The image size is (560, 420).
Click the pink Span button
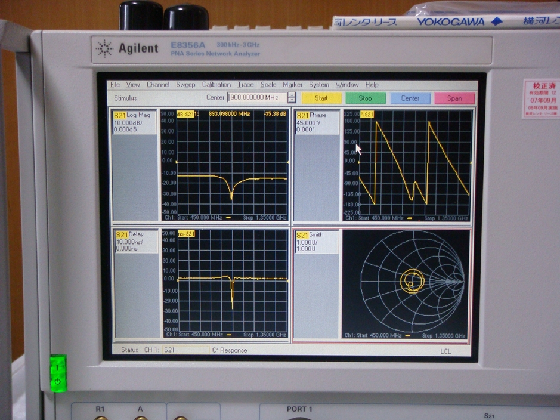[x=454, y=98]
